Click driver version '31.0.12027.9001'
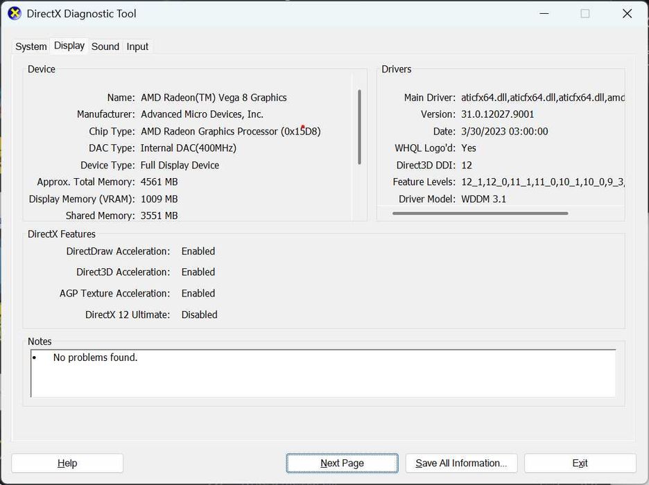 498,114
